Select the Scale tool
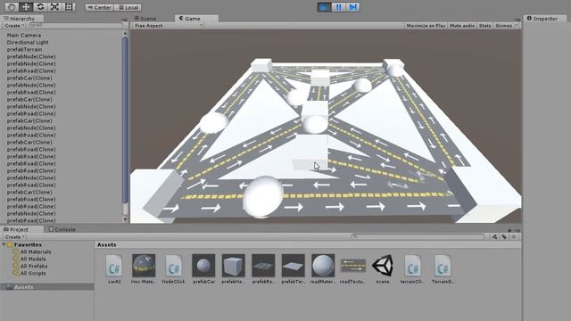Screen dimensions: 571x321 point(54,7)
